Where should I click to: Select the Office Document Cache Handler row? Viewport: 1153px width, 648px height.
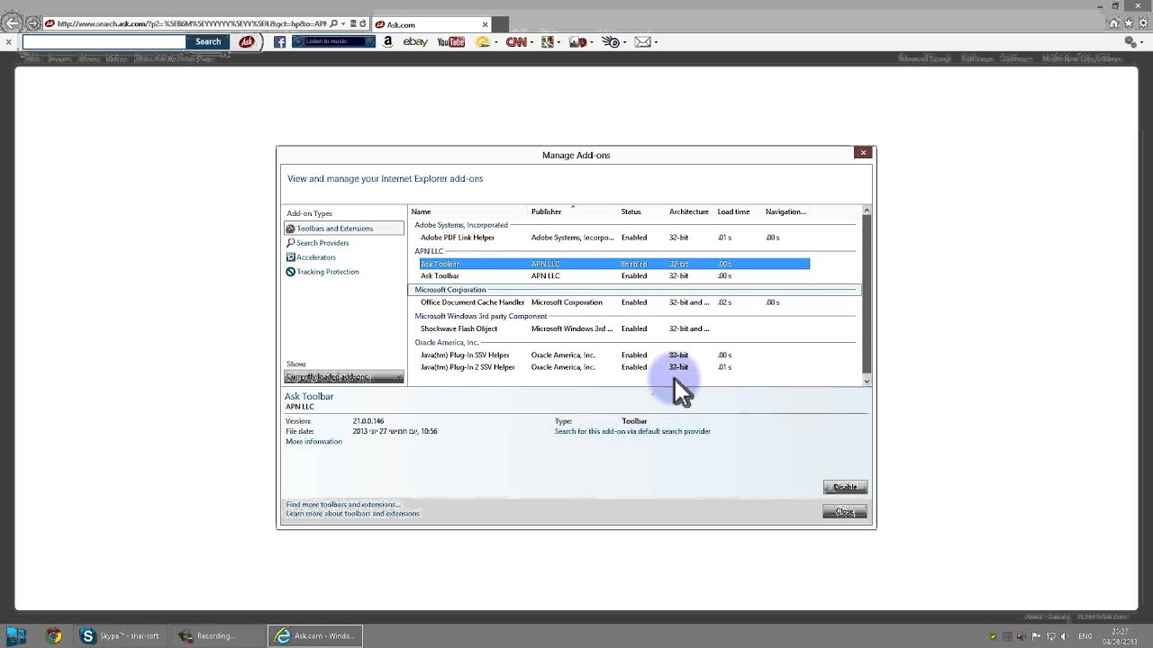pos(614,302)
